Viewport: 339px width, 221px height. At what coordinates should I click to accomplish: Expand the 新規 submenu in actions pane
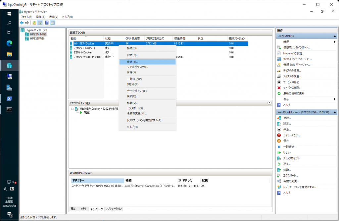coord(335,42)
